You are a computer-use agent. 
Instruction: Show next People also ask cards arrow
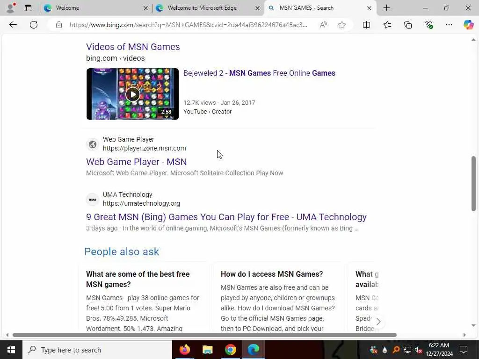[x=378, y=322]
